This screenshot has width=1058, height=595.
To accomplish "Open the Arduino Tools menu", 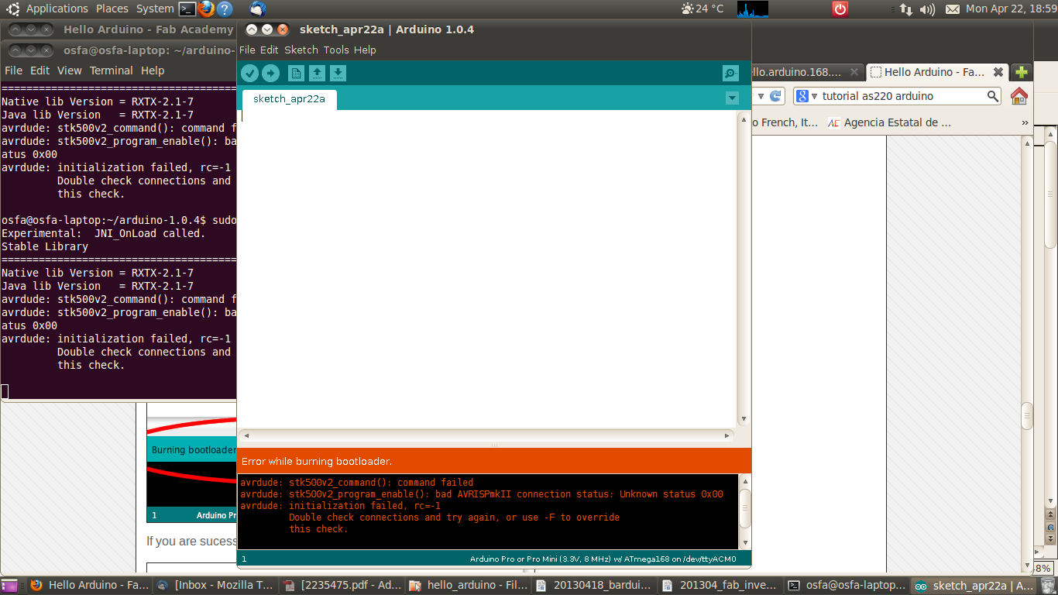I will click(336, 50).
